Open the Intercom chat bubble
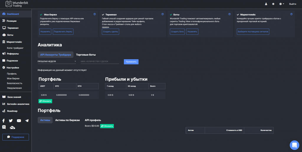This screenshot has height=152, width=302. pos(294,145)
